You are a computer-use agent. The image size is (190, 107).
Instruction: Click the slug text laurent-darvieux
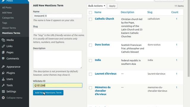pos(156,74)
